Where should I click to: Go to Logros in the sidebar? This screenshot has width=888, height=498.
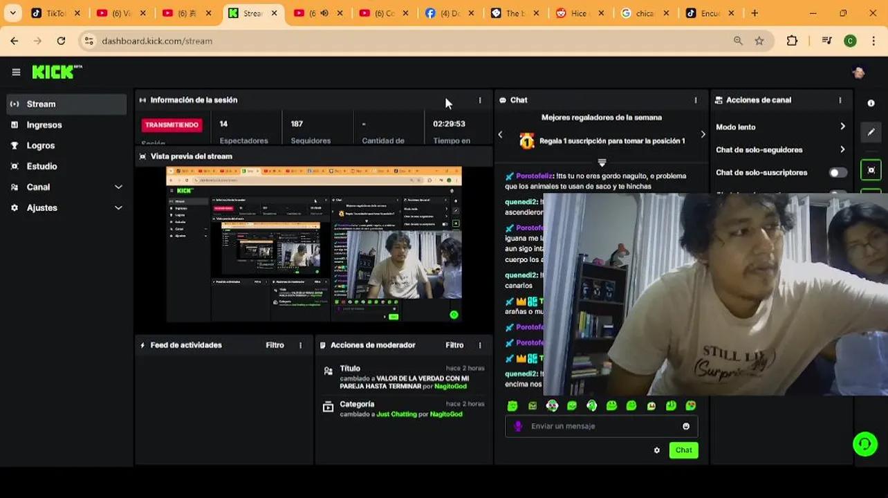[x=40, y=146]
